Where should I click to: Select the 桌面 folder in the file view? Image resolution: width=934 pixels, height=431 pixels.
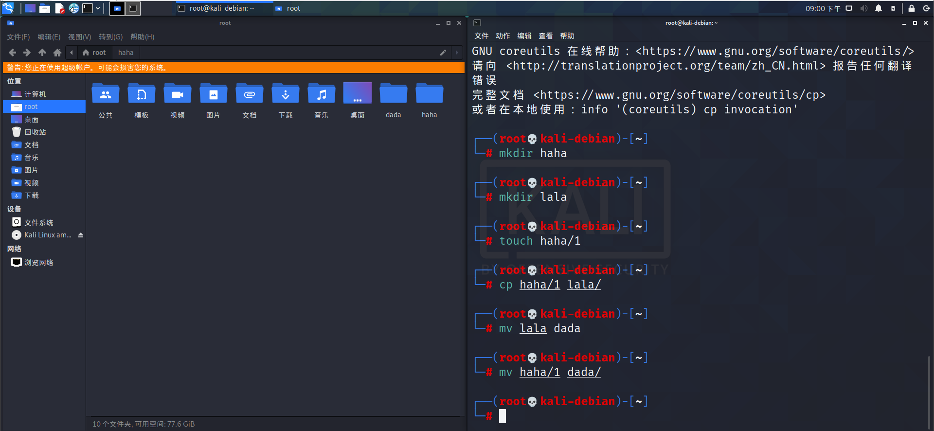pos(358,101)
